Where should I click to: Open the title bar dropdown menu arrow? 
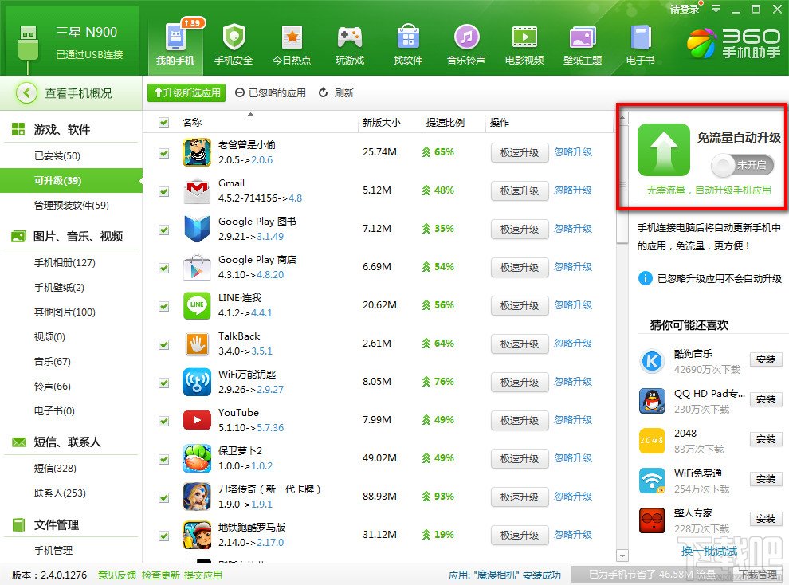(716, 9)
